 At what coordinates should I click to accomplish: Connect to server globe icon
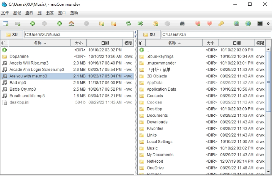click(236, 23)
